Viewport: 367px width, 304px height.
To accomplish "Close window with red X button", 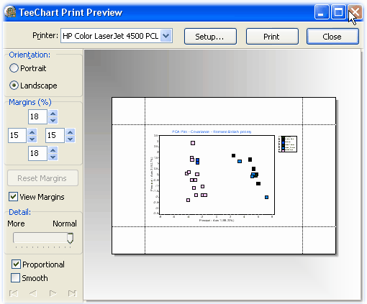I will point(355,12).
